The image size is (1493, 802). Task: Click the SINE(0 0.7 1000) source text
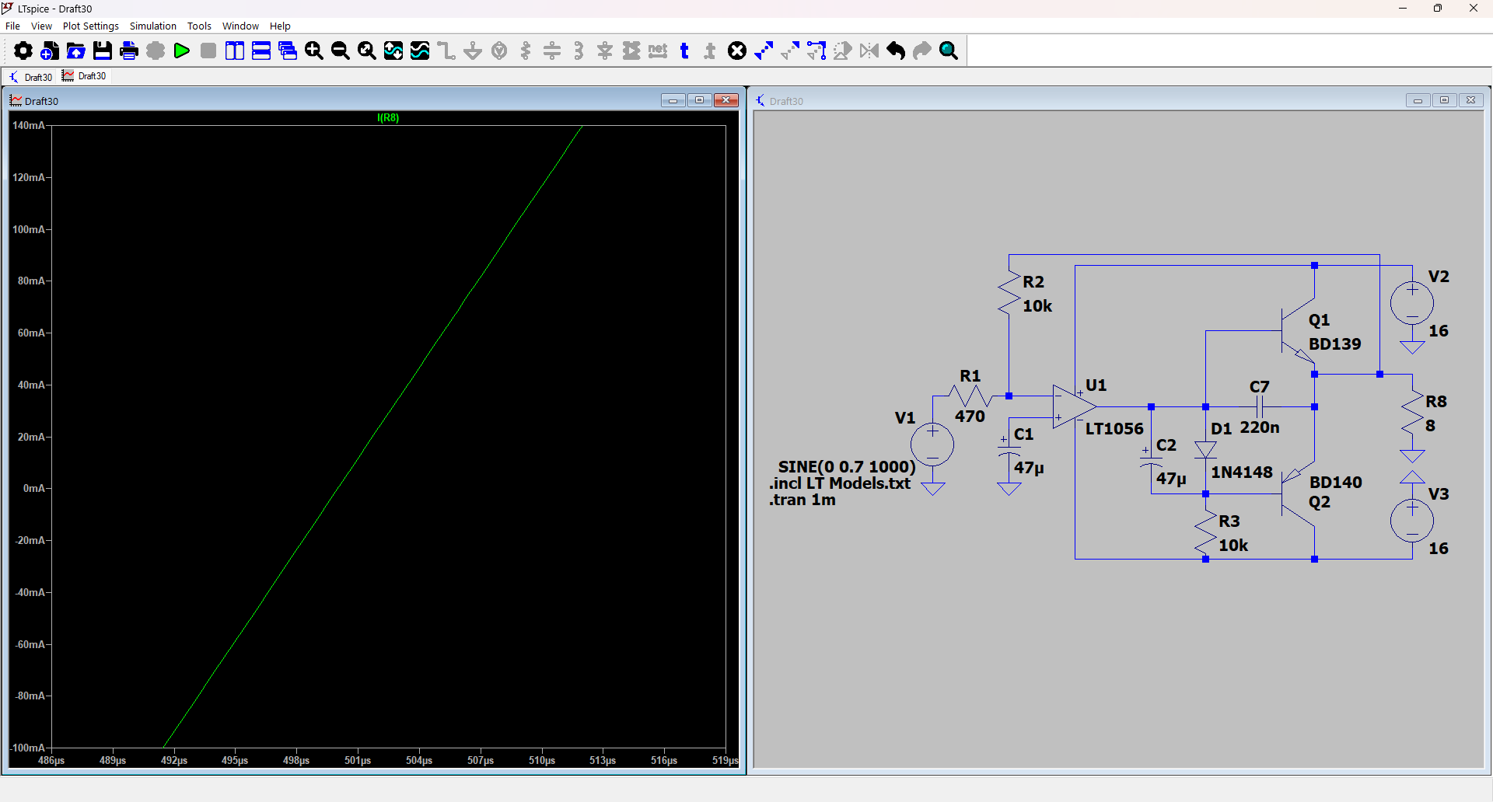click(x=847, y=467)
